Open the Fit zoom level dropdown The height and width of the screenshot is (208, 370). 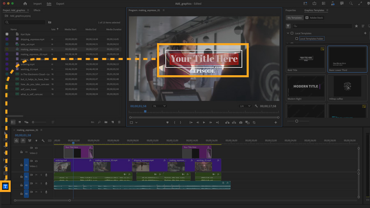coord(159,106)
